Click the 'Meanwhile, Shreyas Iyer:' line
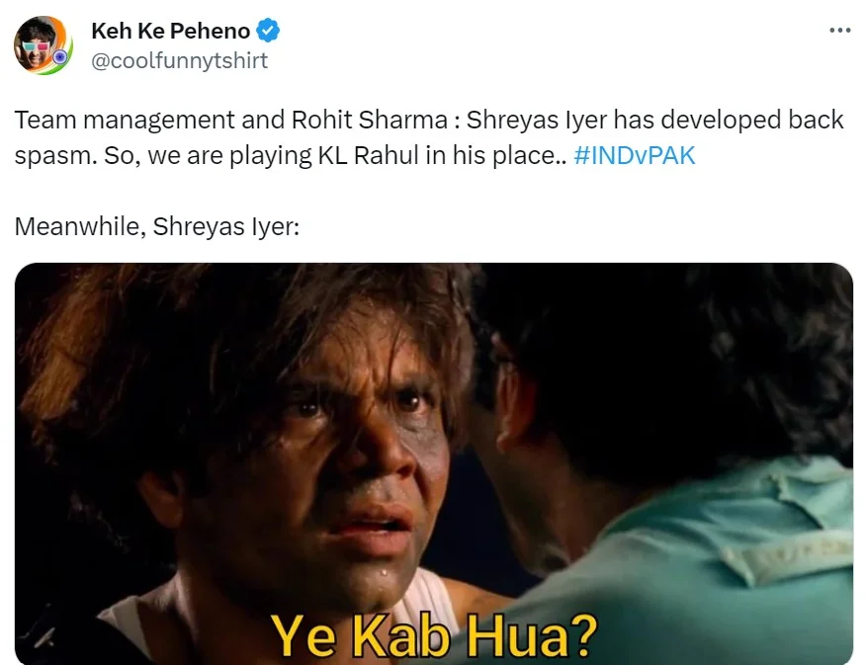The width and height of the screenshot is (867, 665). (x=157, y=226)
